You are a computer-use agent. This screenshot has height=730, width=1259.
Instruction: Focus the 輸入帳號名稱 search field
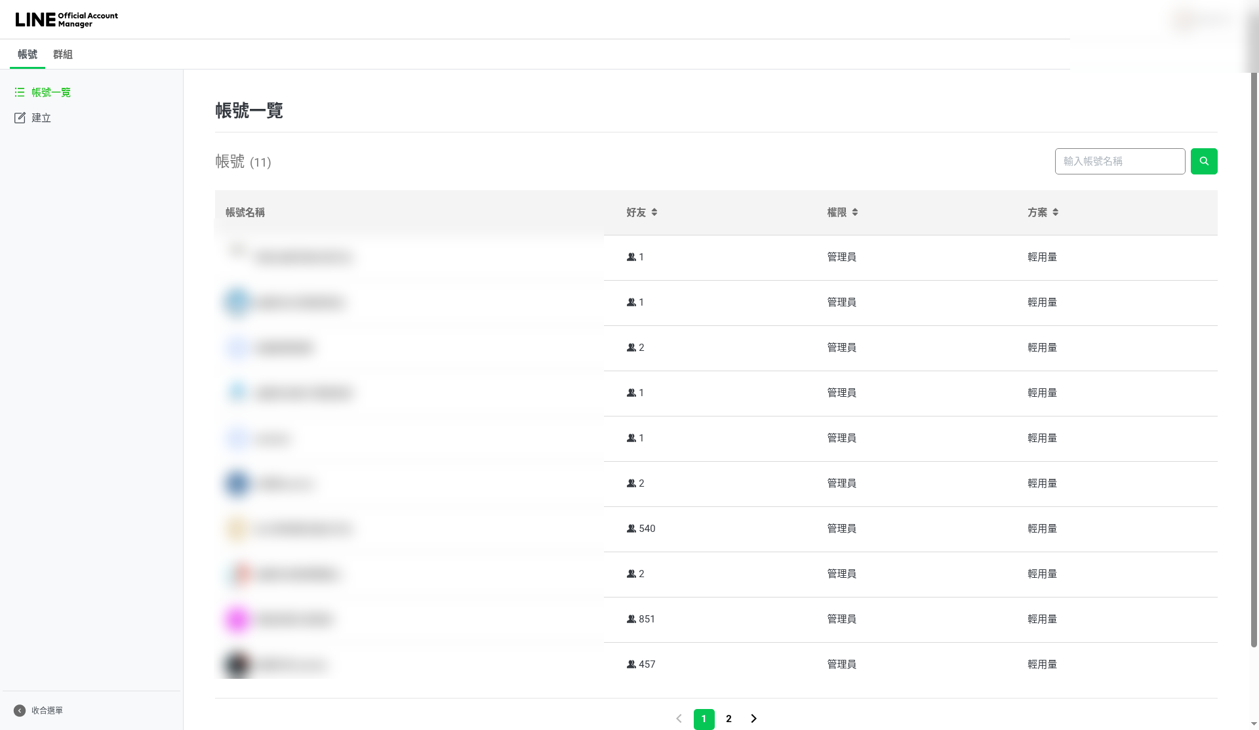(x=1120, y=161)
